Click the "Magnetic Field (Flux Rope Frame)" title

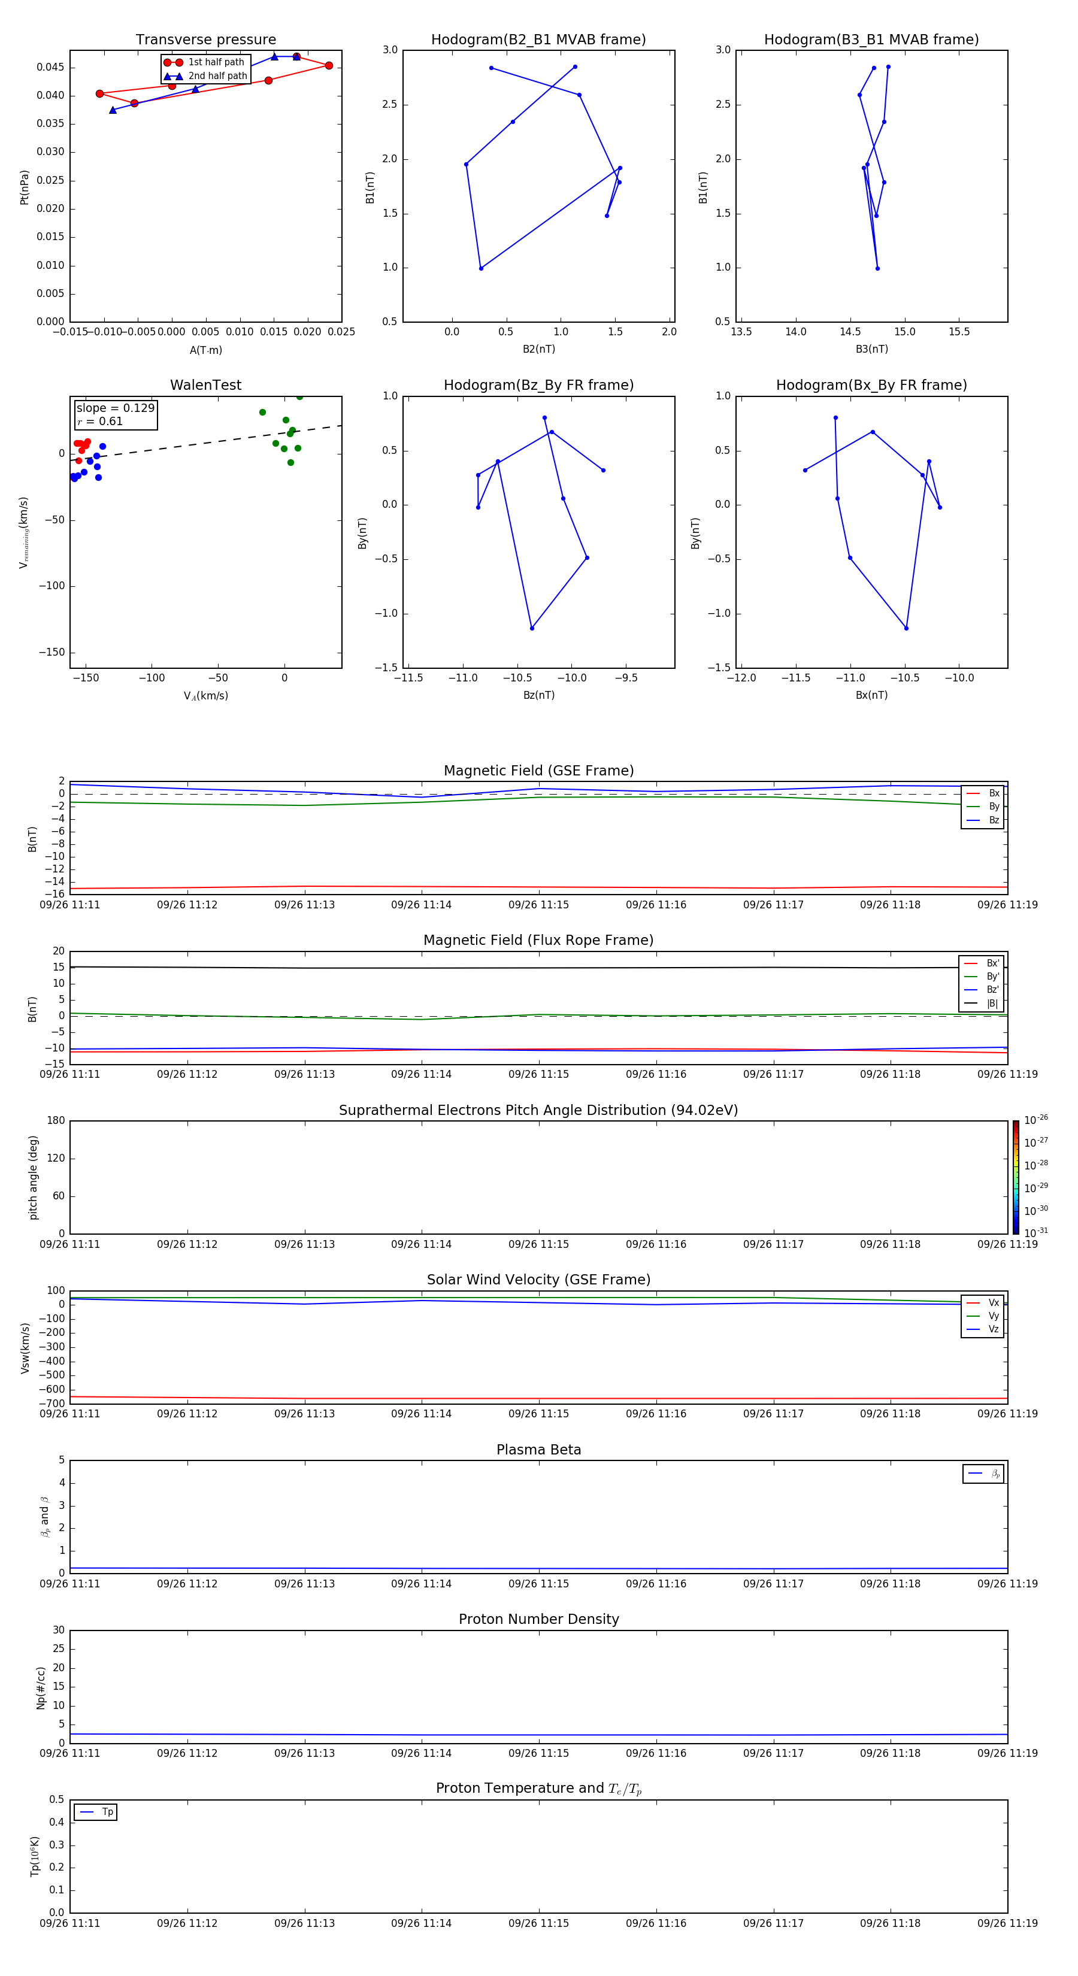[538, 941]
